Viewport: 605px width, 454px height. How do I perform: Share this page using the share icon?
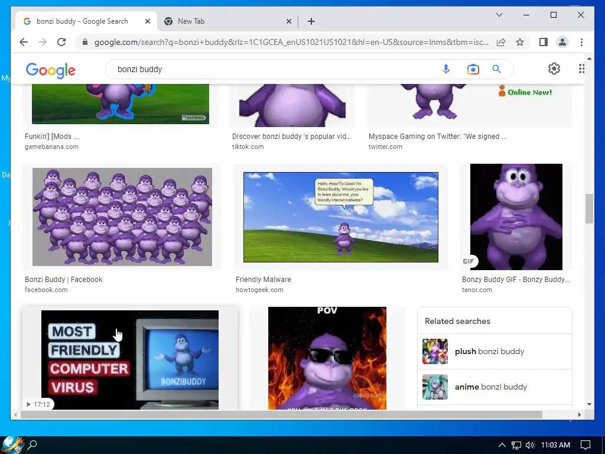point(501,42)
